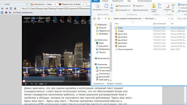Open recent locations dropdown next to forward arrow
The image size is (187, 105).
tap(102, 19)
